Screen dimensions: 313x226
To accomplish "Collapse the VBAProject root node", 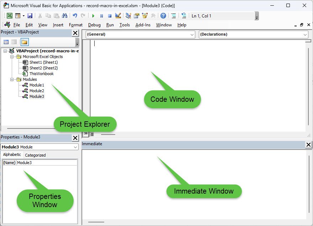I will pyautogui.click(x=5, y=51).
